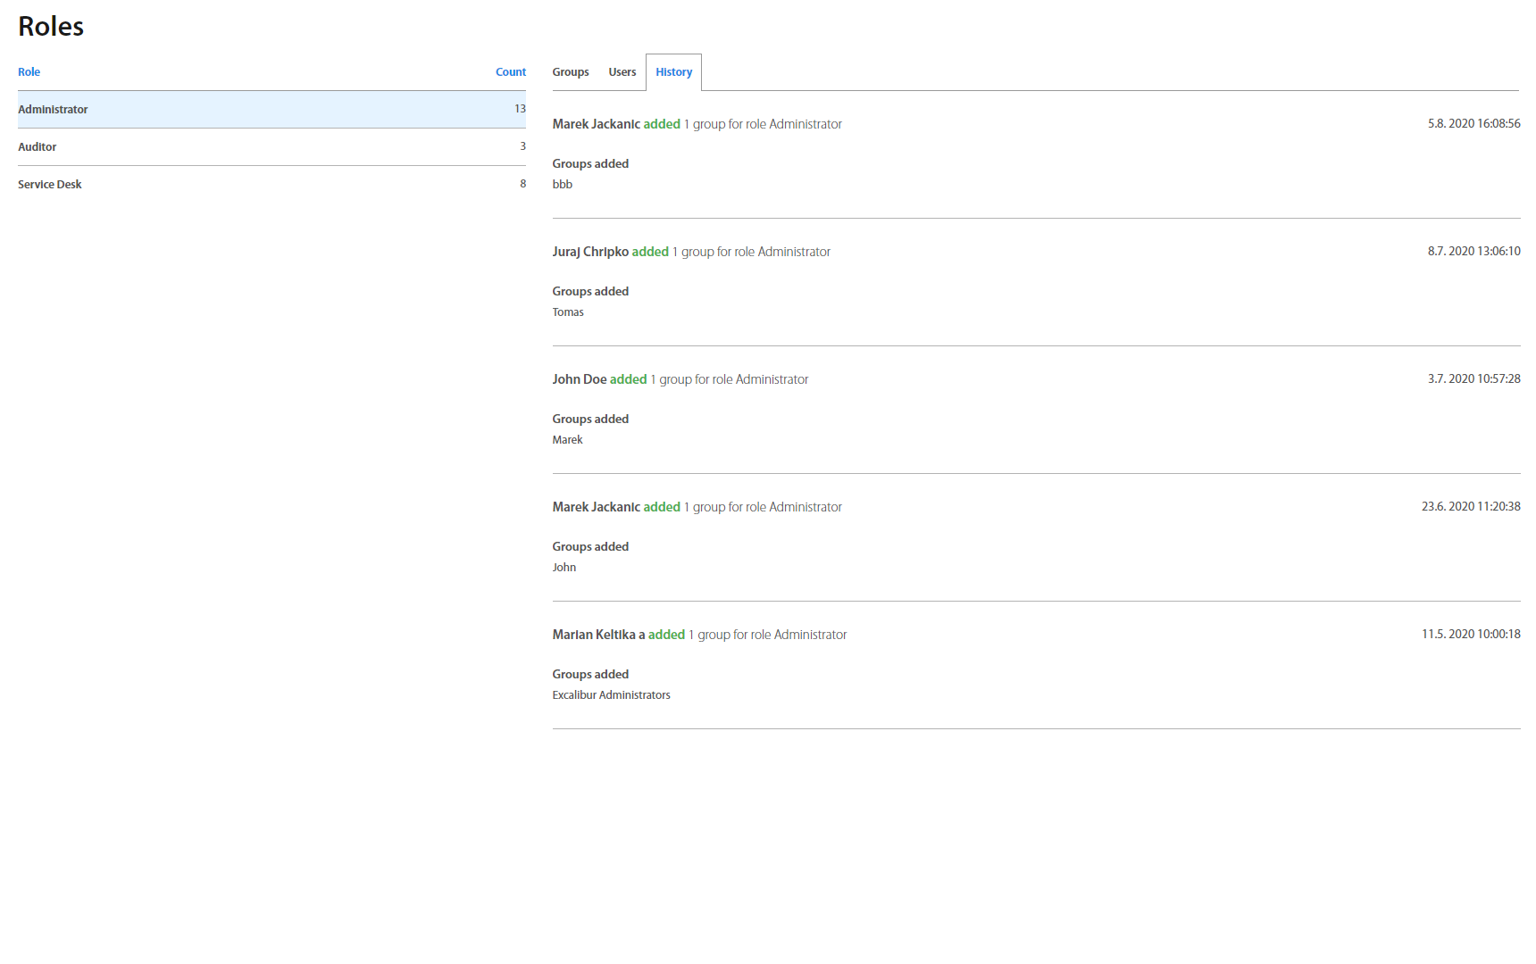
Task: Open the Users tab
Action: coord(622,72)
